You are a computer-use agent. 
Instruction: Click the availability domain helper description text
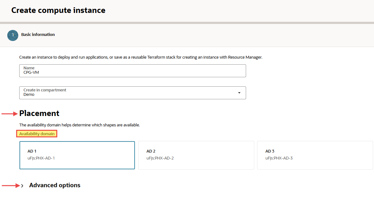[79, 125]
